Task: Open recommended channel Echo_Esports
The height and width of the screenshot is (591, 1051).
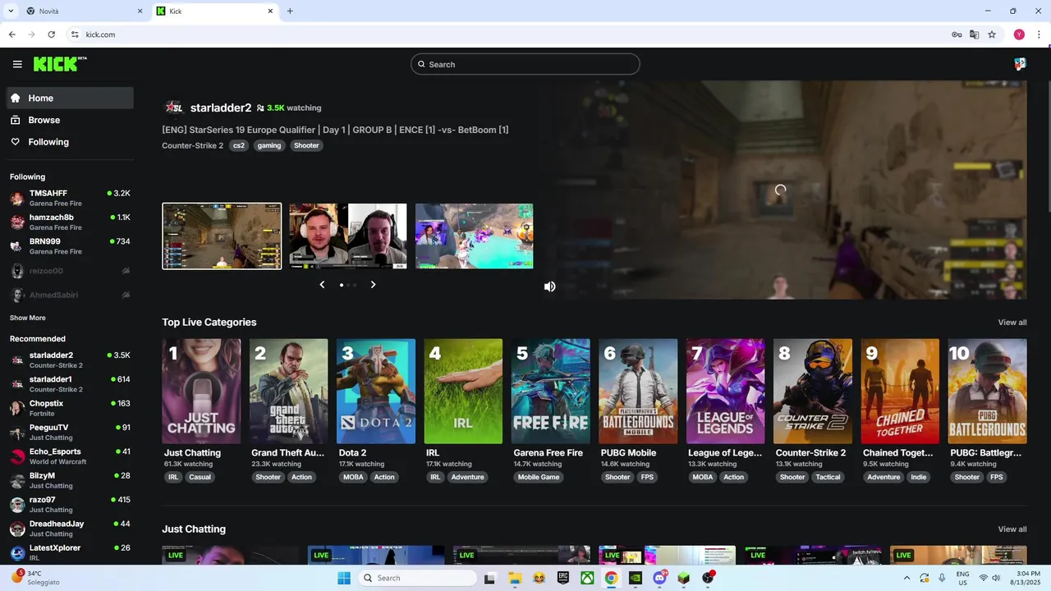Action: [70, 456]
